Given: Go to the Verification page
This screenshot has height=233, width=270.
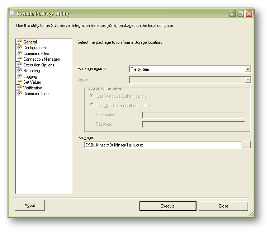Looking at the screenshot, I should 33,88.
